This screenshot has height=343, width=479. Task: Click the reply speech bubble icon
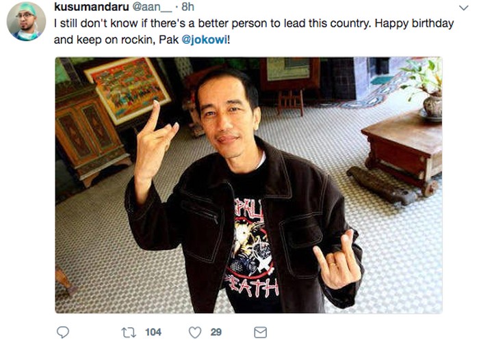click(63, 332)
